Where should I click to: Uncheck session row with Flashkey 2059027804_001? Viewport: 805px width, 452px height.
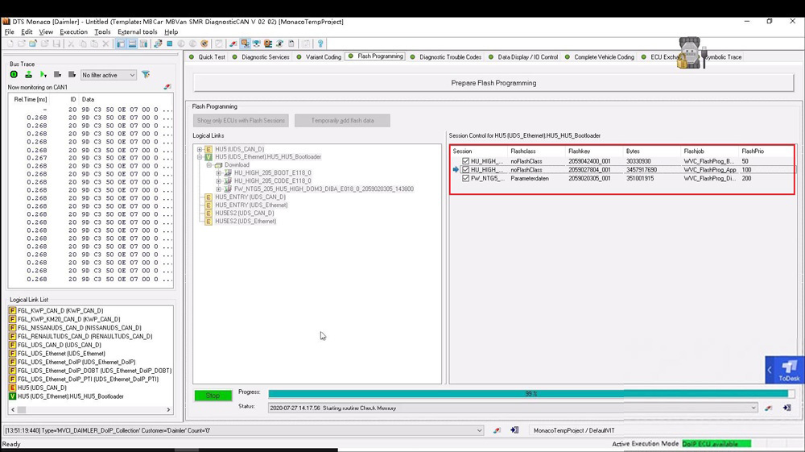pos(465,169)
